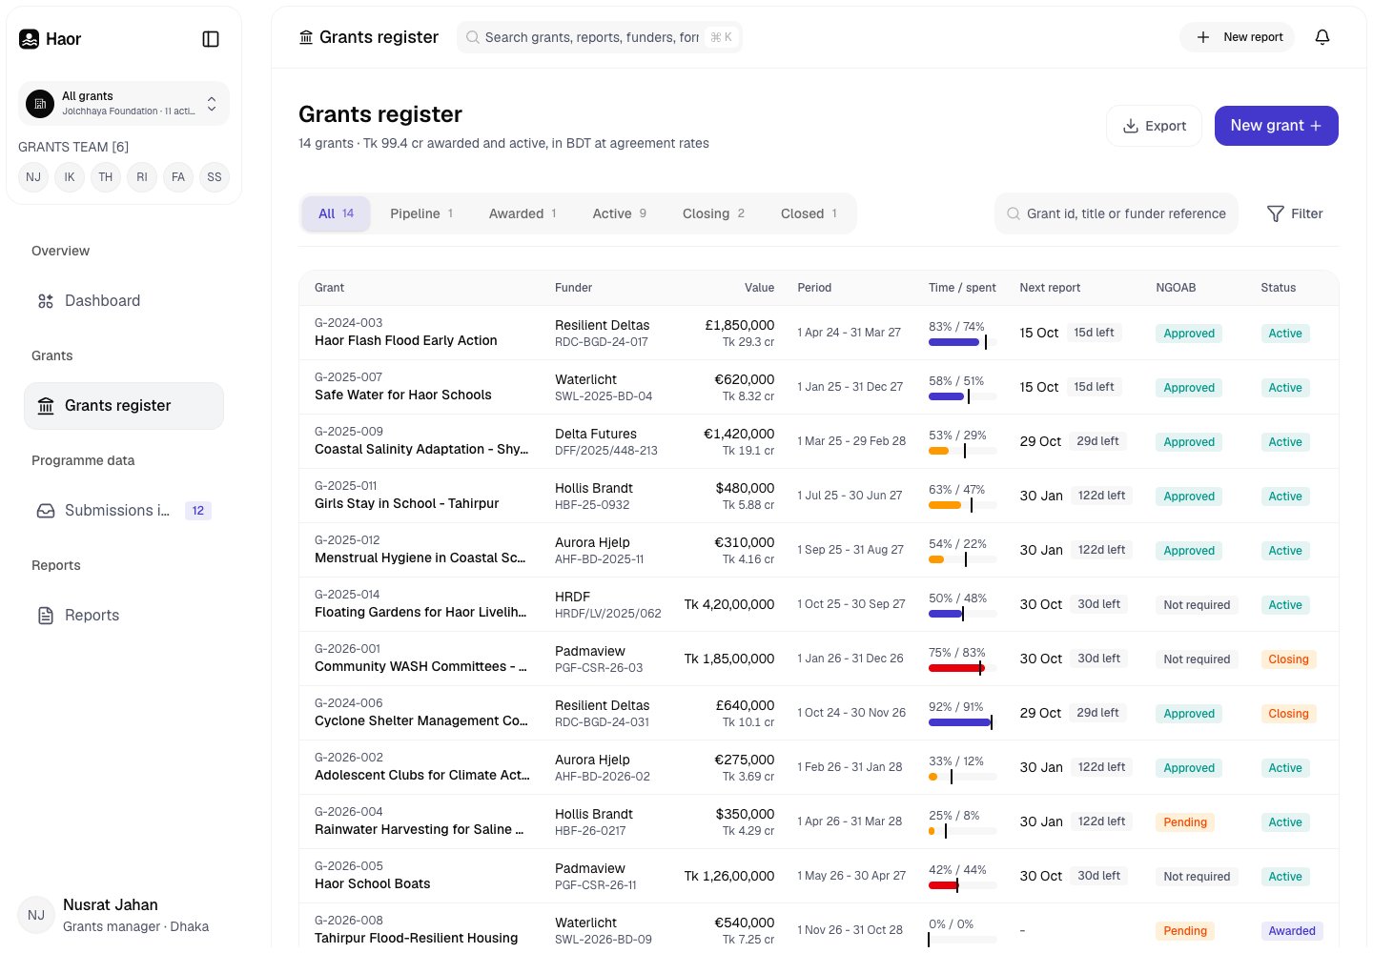Open Reports in the sidebar
The width and height of the screenshot is (1373, 953).
tap(124, 616)
